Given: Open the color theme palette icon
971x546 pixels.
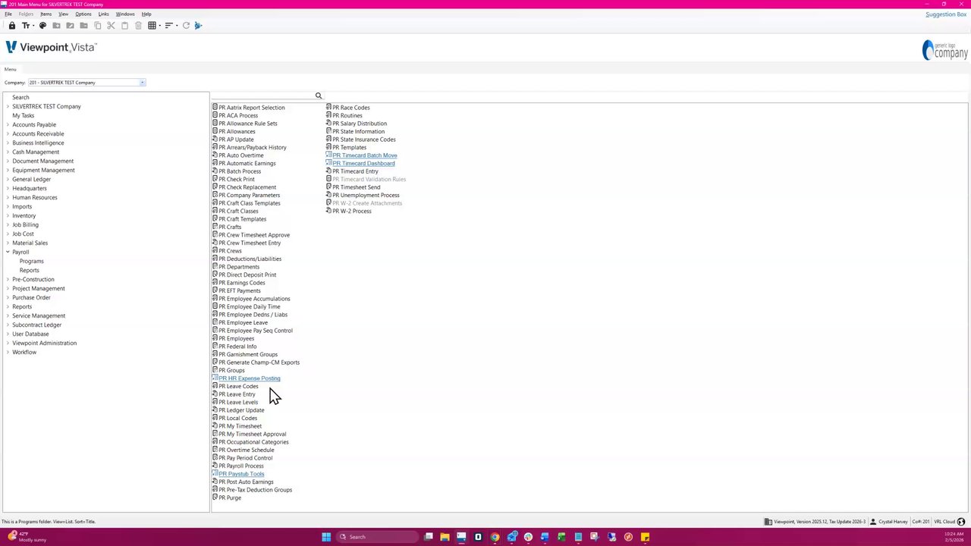Looking at the screenshot, I should (42, 26).
